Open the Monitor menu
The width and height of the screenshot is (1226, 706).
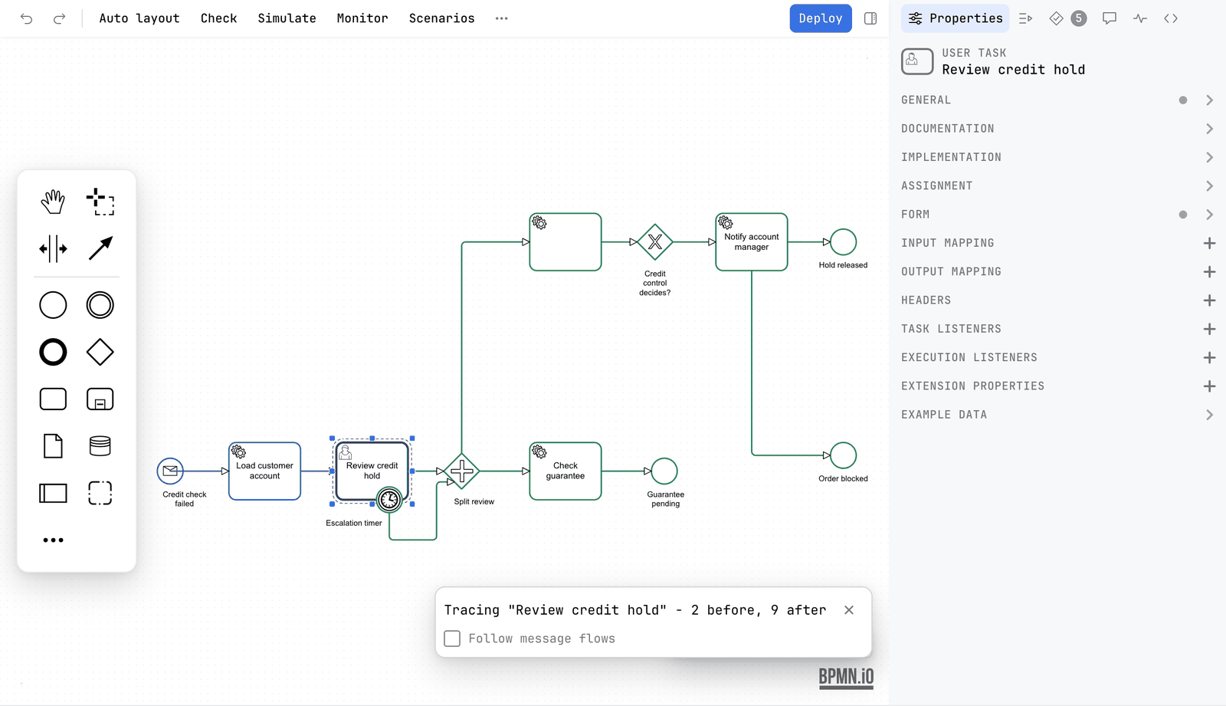362,18
